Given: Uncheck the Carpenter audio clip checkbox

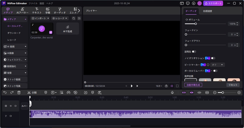Looking at the screenshot, I should point(51,32).
